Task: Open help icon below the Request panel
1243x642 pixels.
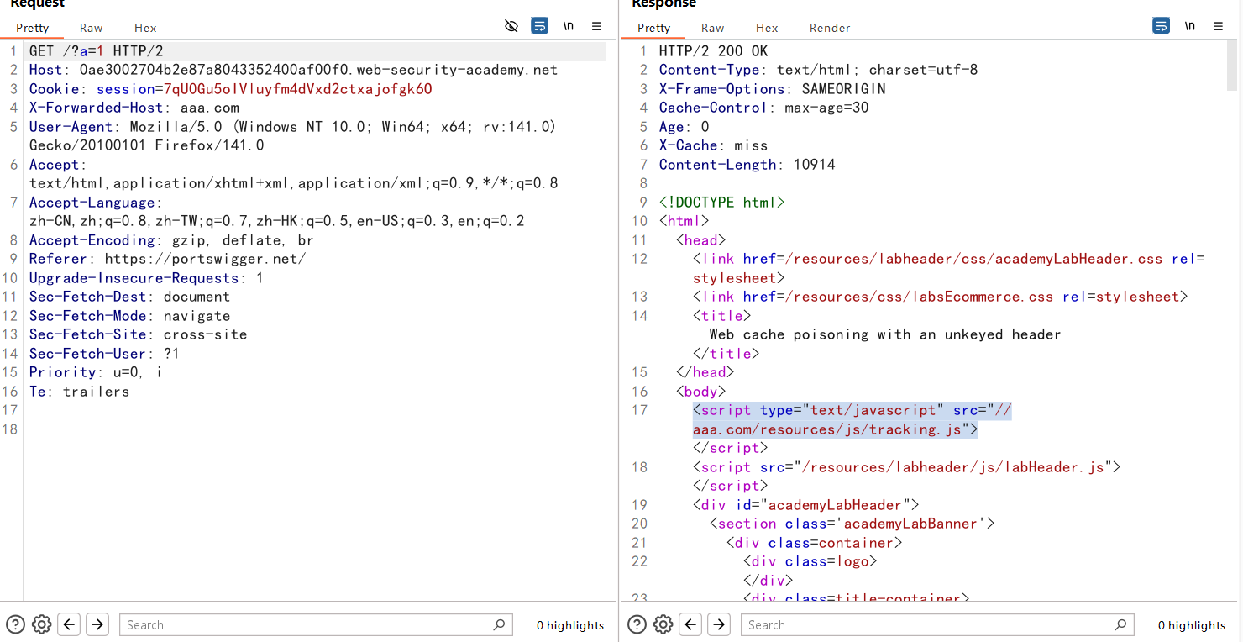Action: (x=16, y=624)
